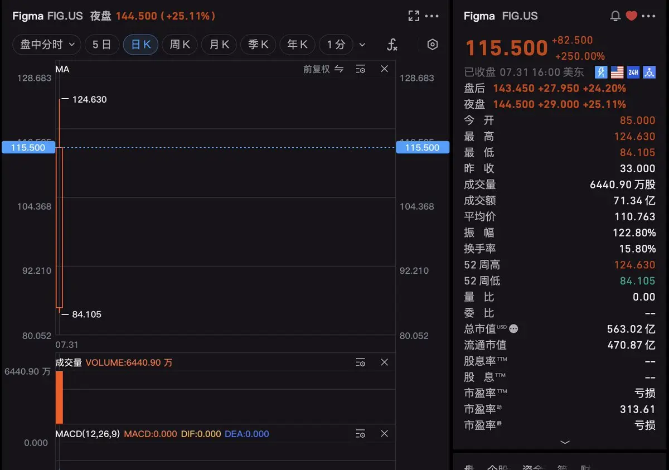Image resolution: width=669 pixels, height=470 pixels.
Task: Click the daily candlestick on 07.31
Action: [59, 227]
